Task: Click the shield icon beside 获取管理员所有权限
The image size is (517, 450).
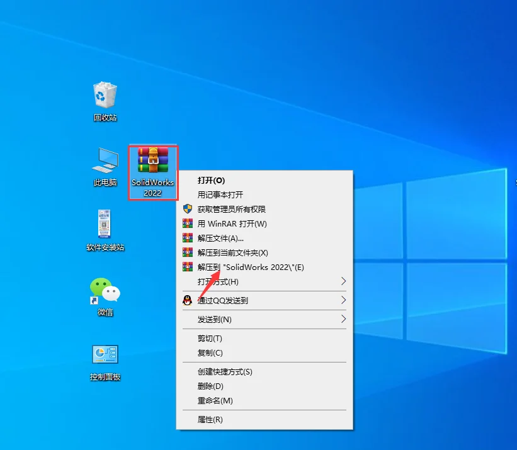Action: pos(188,209)
